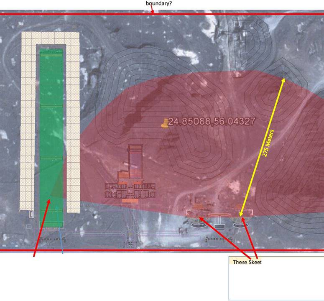Click the left skeet field semicircle
324x301 pixels.
pos(198,222)
